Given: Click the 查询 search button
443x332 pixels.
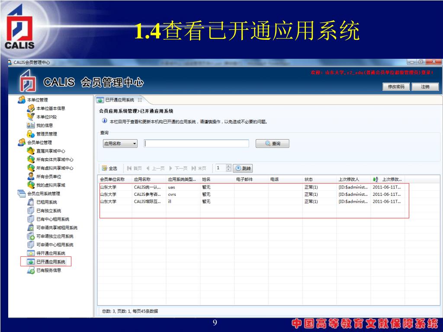Looking at the screenshot, I should 273,144.
